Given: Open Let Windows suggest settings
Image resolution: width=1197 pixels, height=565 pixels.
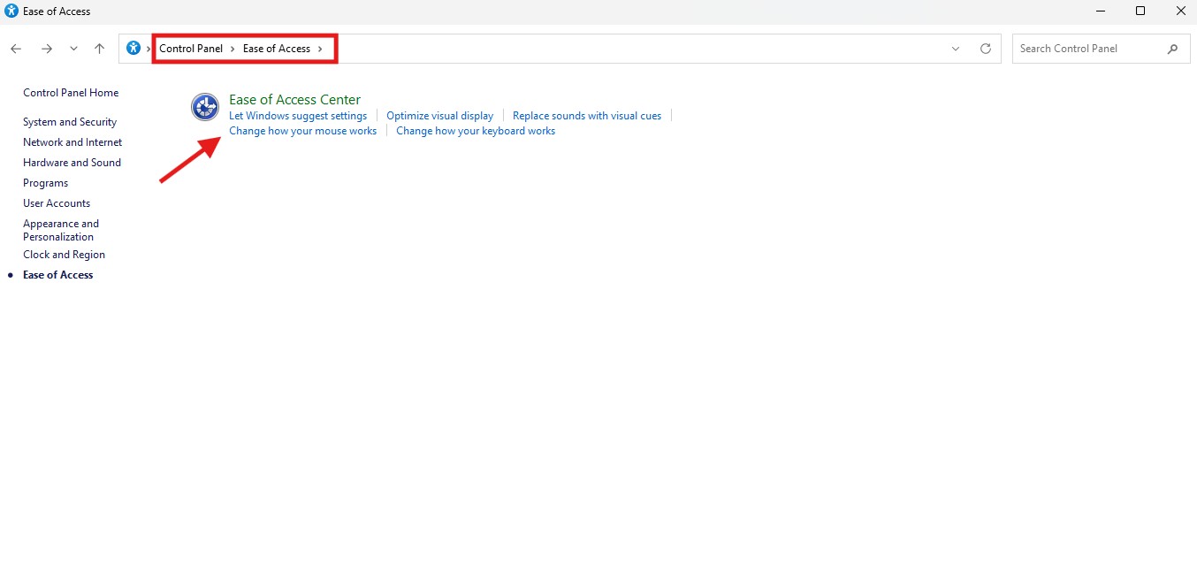Looking at the screenshot, I should [x=298, y=116].
